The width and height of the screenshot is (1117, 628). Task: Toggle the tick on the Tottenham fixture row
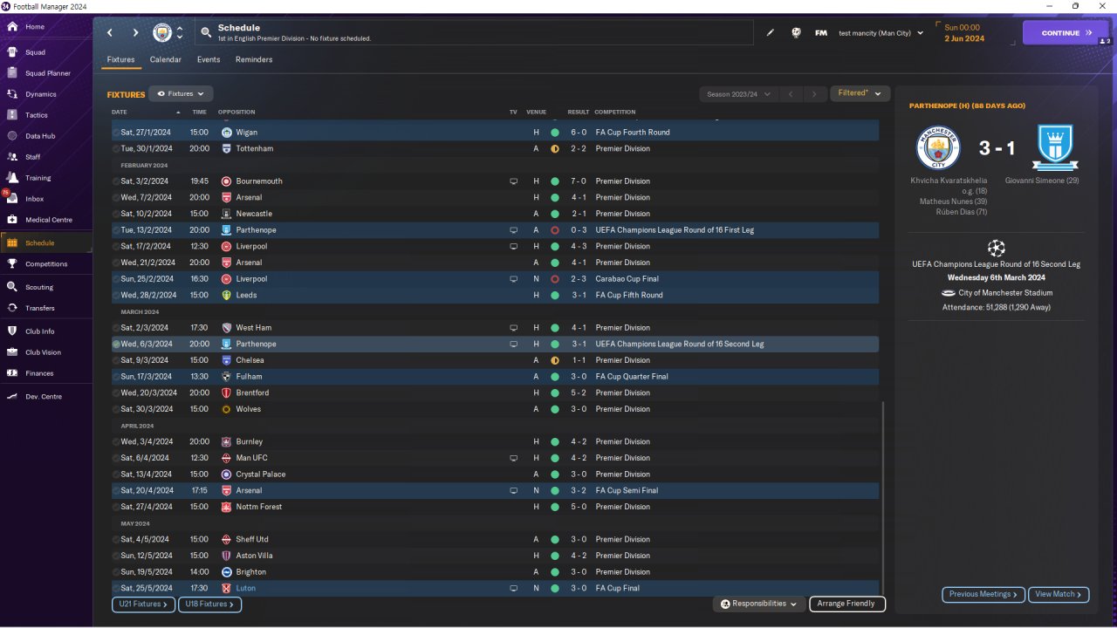[116, 149]
